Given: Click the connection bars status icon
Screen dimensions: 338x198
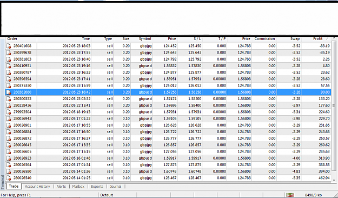Looking at the screenshot, I should [290, 195].
